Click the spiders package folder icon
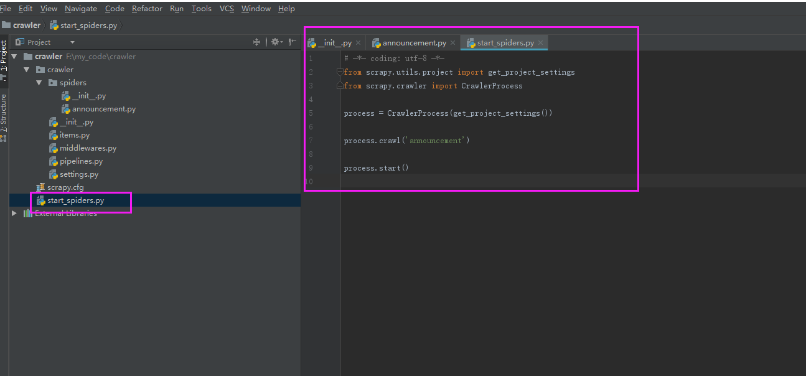This screenshot has height=376, width=806. [53, 83]
